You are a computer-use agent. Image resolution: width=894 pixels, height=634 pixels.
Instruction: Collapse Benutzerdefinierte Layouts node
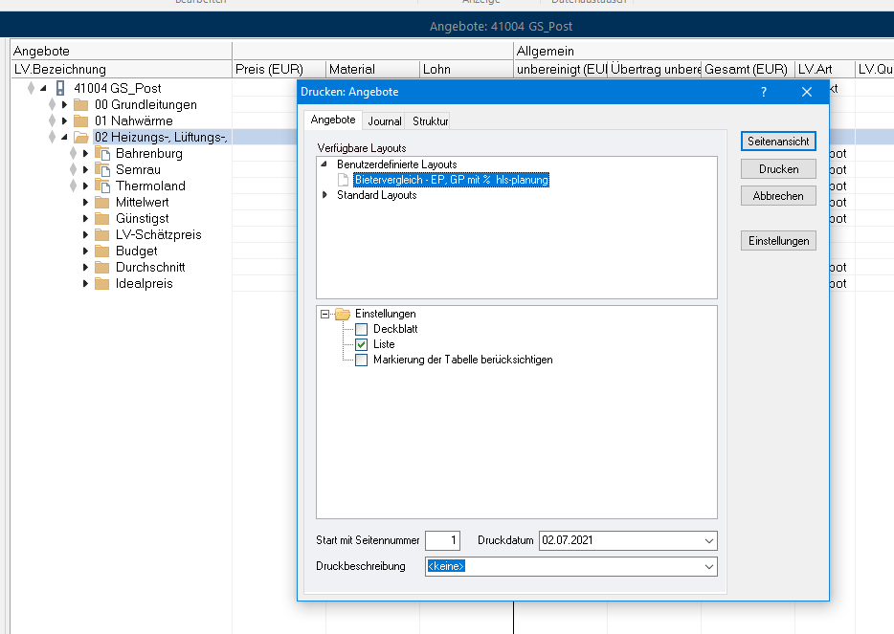coord(324,164)
